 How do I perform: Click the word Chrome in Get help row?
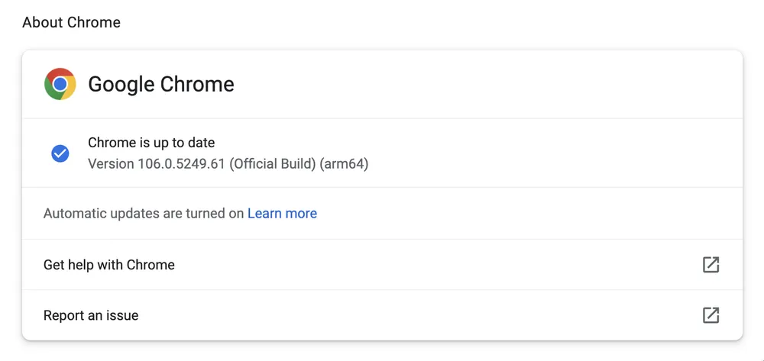150,265
